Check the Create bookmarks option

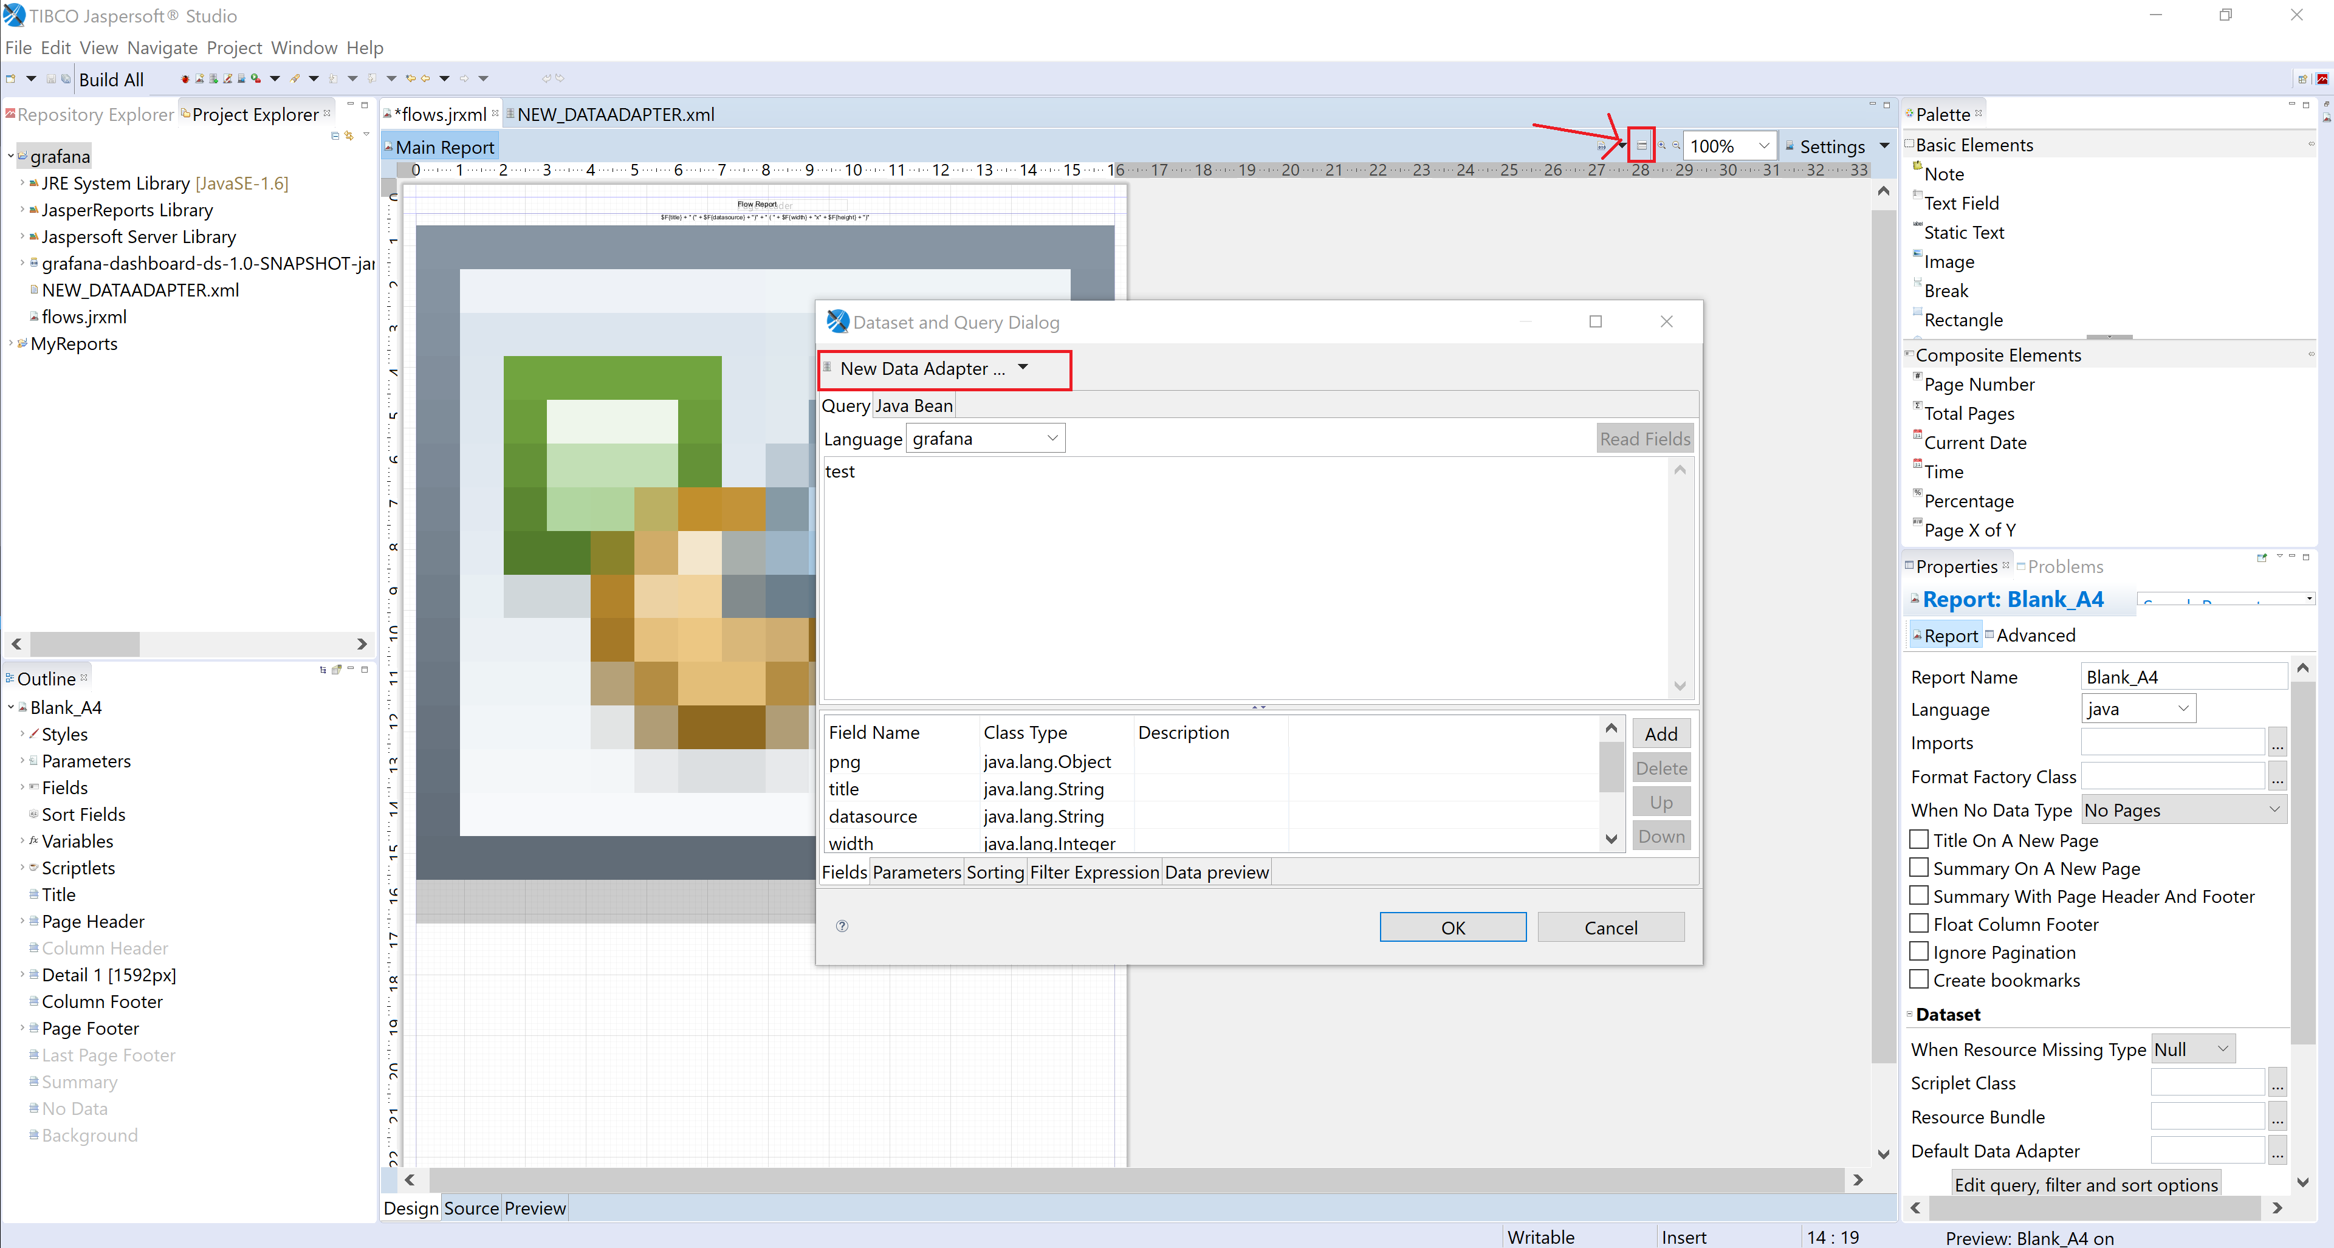pos(1918,980)
